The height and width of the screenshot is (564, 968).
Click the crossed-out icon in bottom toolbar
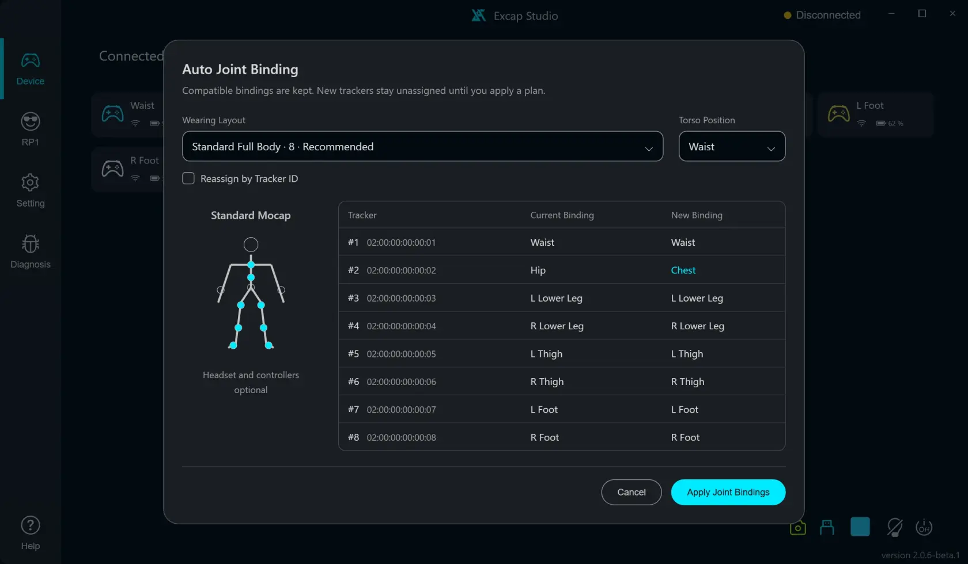pyautogui.click(x=894, y=527)
